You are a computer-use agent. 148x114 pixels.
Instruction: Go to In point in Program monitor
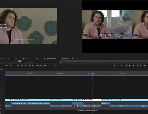pyautogui.click(x=126, y=65)
